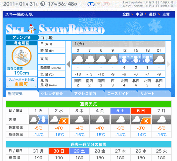Click the left arrow for previous day forecast
The image size is (177, 161).
click(68, 64)
